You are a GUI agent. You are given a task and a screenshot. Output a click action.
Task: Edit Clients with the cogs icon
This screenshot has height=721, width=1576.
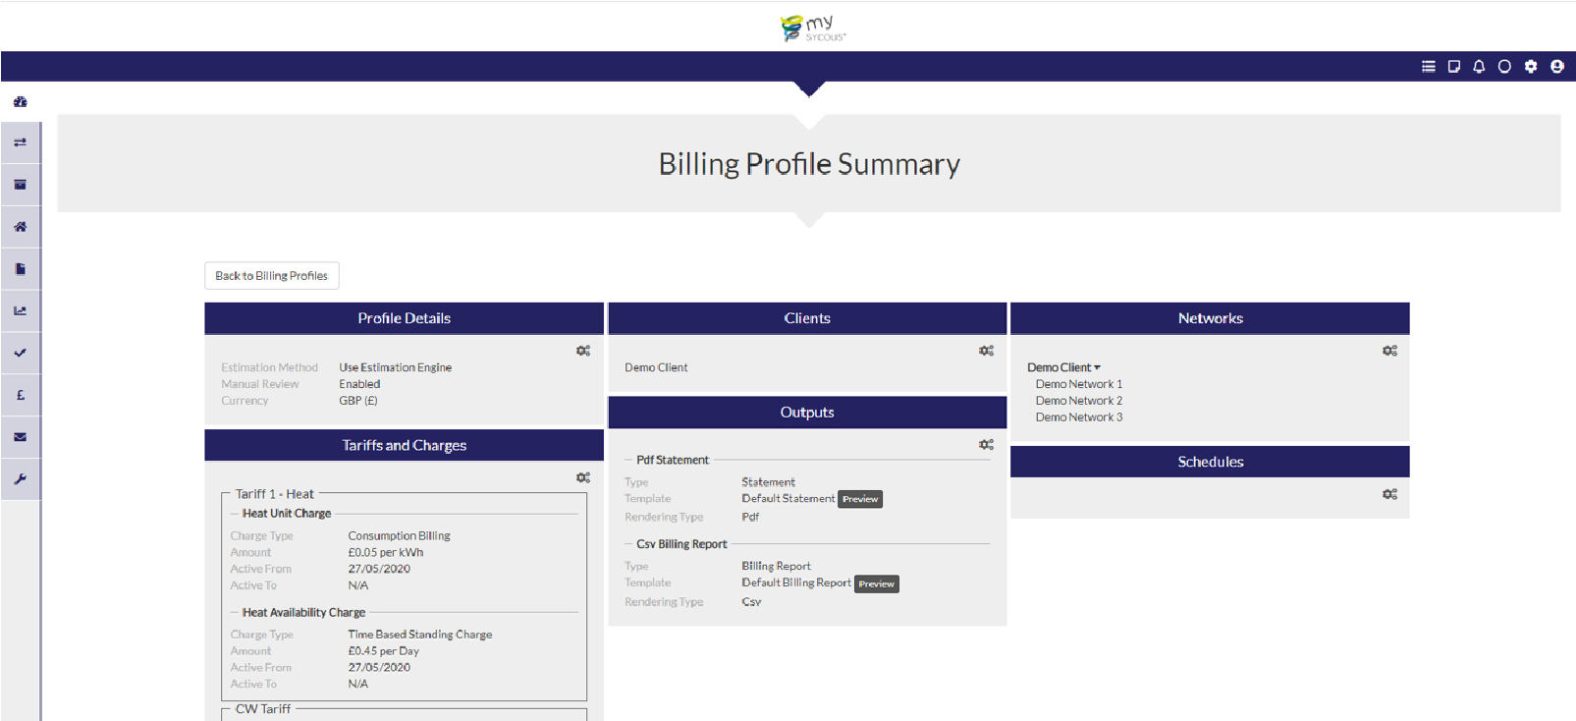pyautogui.click(x=986, y=351)
